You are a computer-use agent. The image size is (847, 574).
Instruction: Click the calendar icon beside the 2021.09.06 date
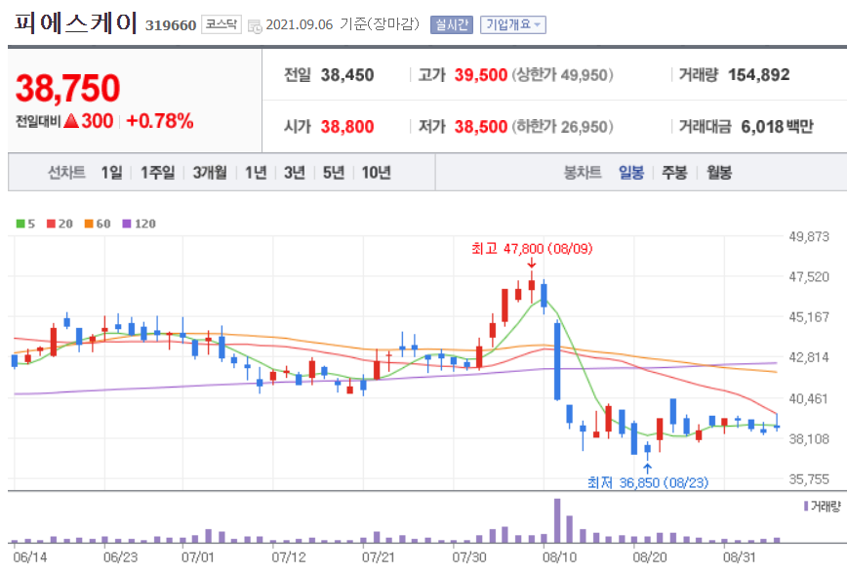255,25
